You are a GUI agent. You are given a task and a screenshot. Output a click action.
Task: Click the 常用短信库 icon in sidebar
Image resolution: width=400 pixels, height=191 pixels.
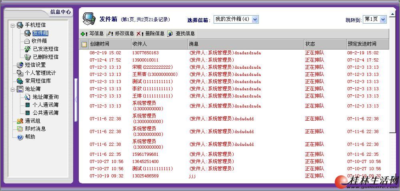click(20, 81)
